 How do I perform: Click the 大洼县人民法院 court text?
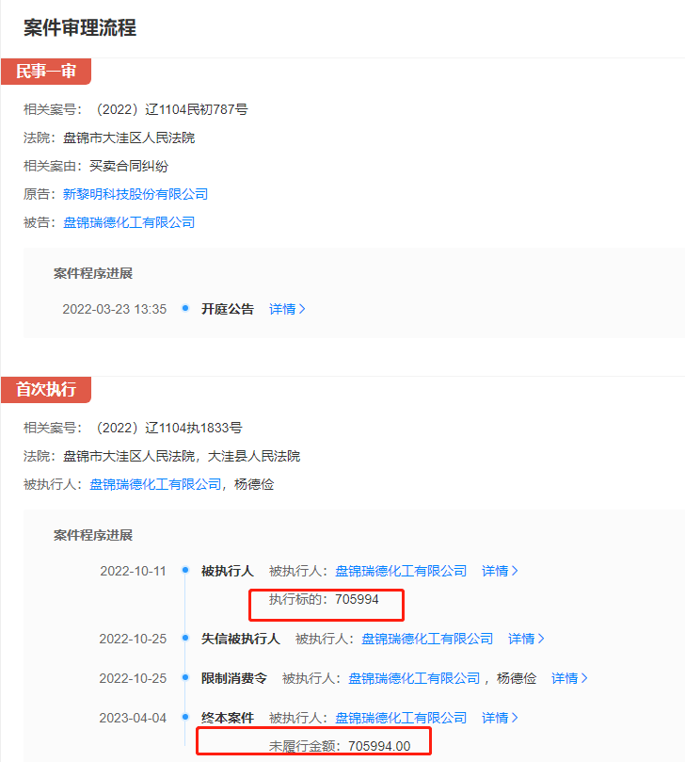pos(254,456)
